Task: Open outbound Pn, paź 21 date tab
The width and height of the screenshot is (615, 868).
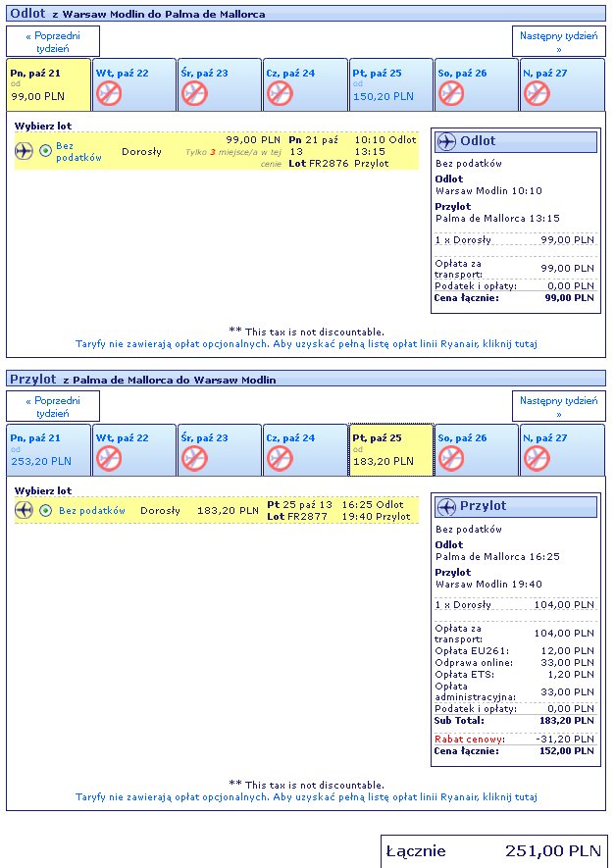Action: coord(48,84)
